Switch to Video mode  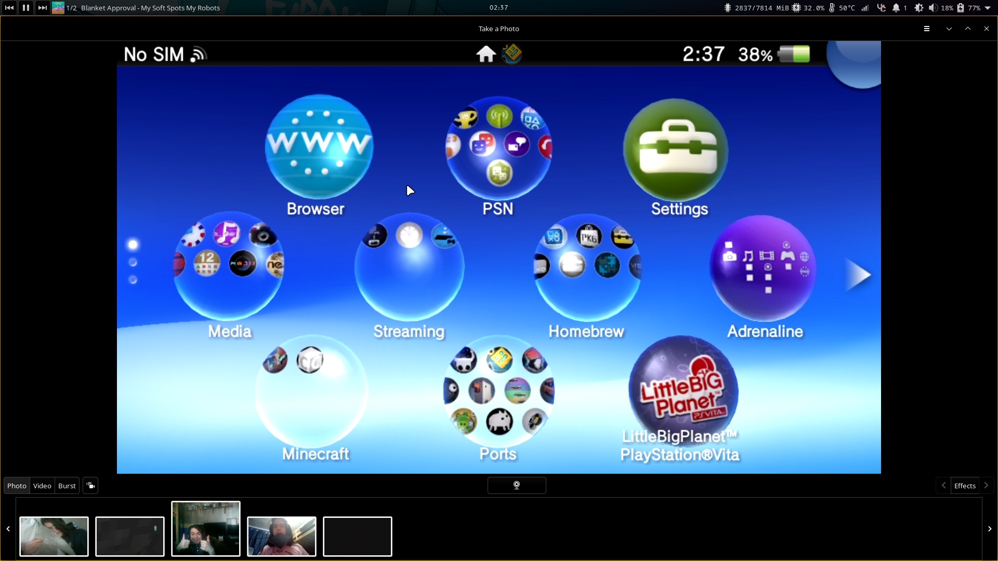pos(42,486)
